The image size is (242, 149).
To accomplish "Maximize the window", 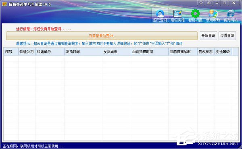I will pyautogui.click(x=225, y=3).
